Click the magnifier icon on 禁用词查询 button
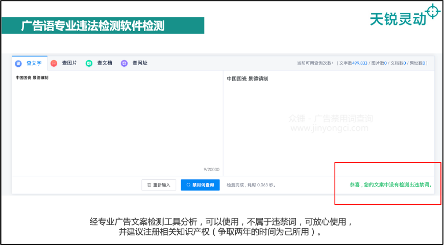The width and height of the screenshot is (444, 245). (189, 185)
